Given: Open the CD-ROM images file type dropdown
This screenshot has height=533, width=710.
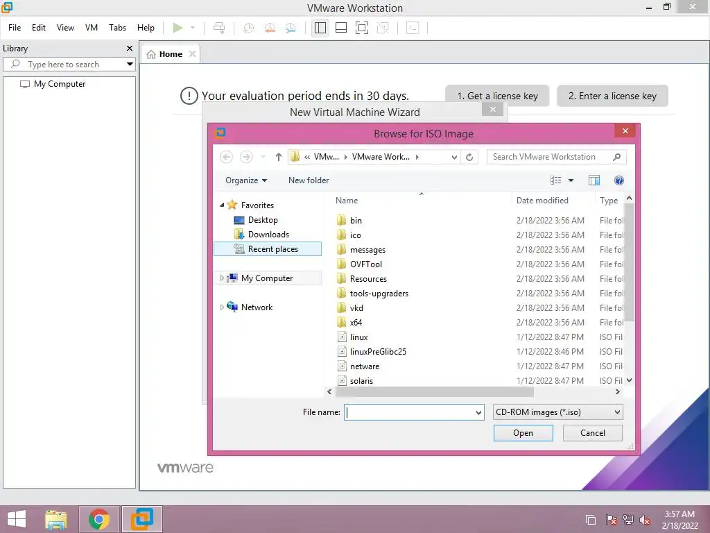Looking at the screenshot, I should 558,412.
